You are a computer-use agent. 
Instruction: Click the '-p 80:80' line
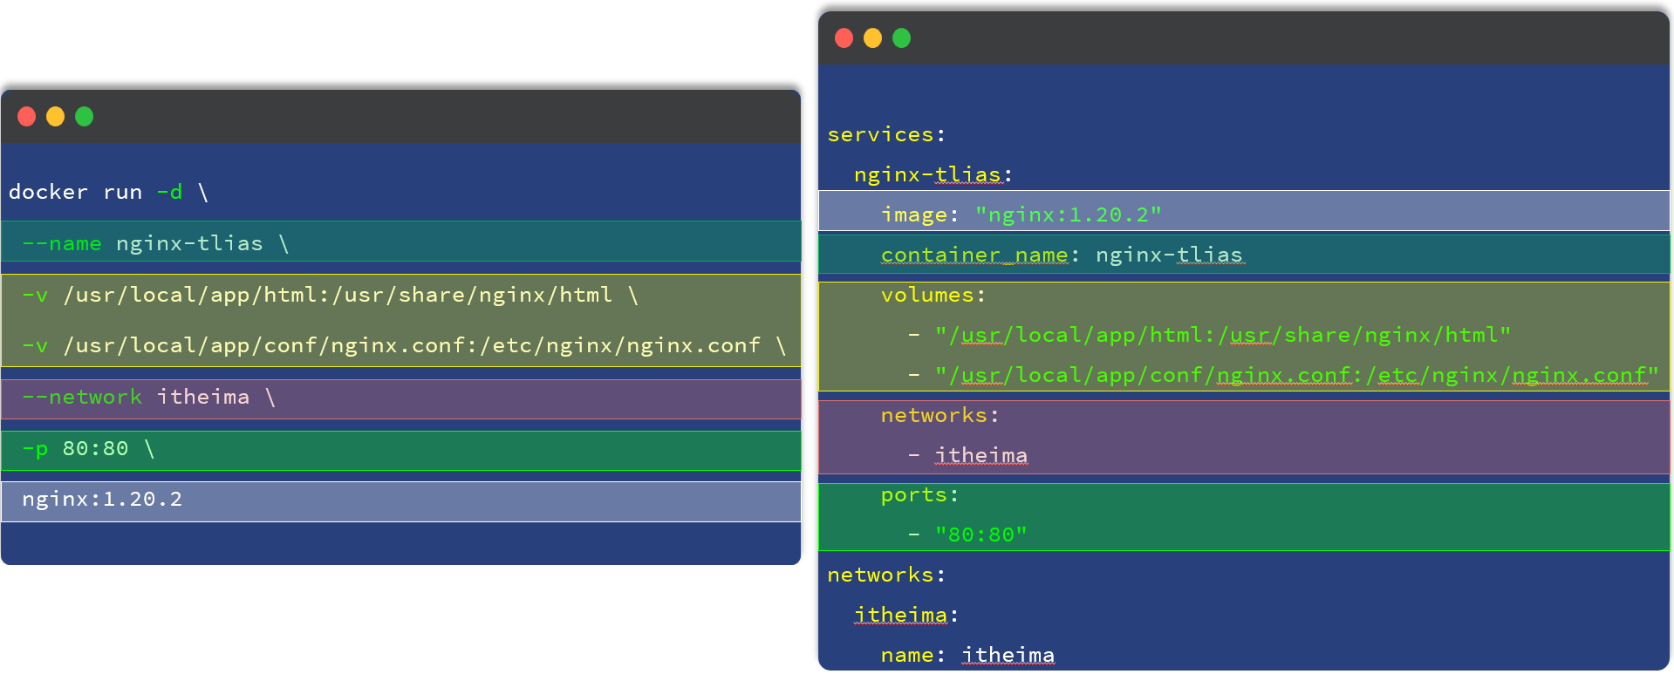point(401,451)
